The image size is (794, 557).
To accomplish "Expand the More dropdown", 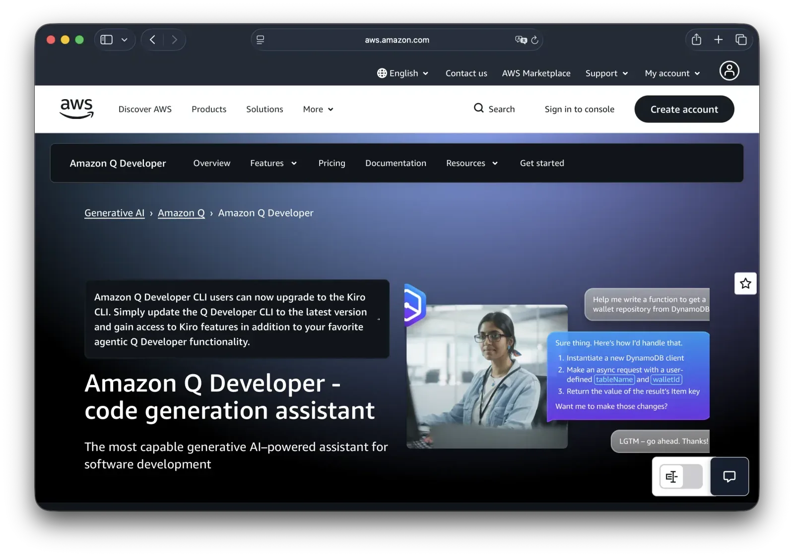I will [318, 109].
